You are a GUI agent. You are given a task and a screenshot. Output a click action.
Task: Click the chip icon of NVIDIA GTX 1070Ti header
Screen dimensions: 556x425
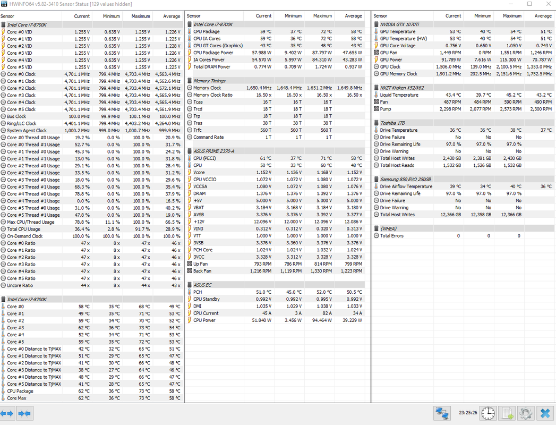pyautogui.click(x=377, y=24)
